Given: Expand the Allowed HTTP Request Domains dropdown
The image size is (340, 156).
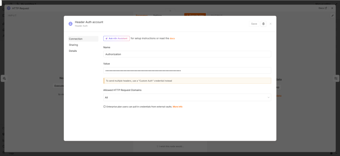Looking at the screenshot, I should coord(187,98).
